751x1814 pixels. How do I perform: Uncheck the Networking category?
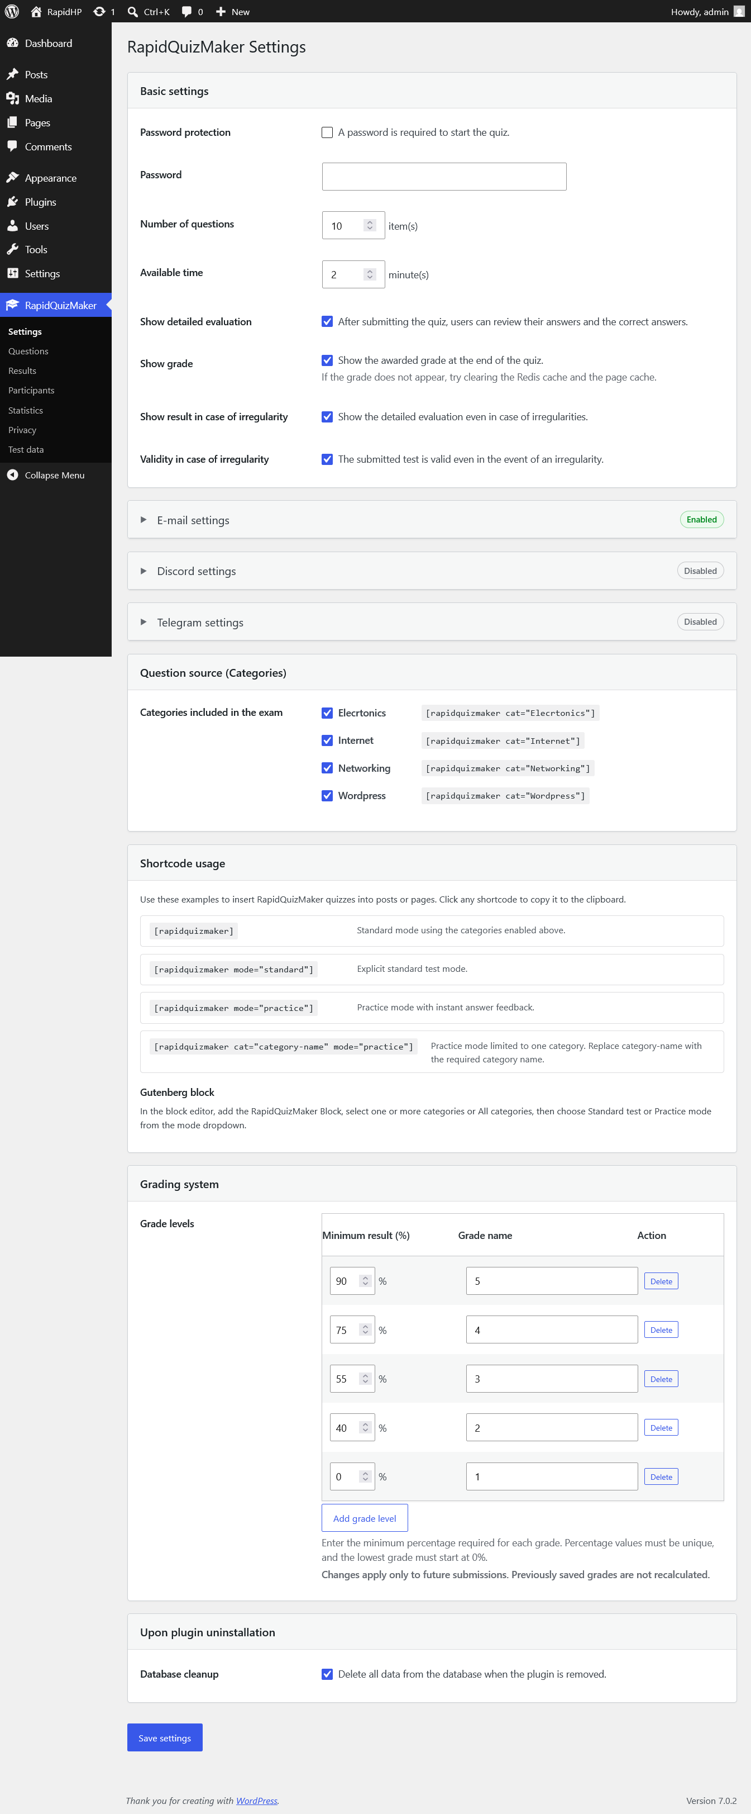327,768
